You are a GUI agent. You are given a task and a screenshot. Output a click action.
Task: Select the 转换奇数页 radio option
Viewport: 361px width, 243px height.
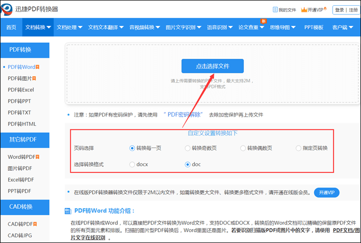coord(188,148)
